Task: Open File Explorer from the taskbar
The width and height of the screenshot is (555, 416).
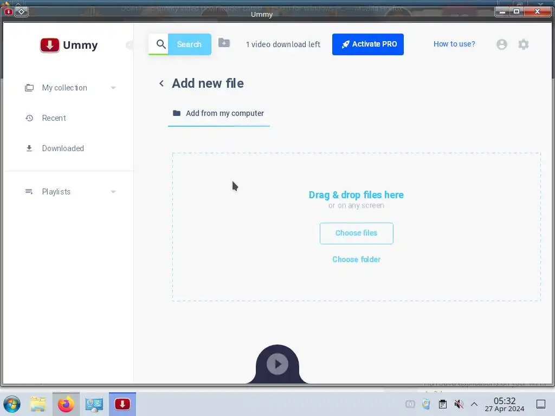Action: tap(38, 404)
